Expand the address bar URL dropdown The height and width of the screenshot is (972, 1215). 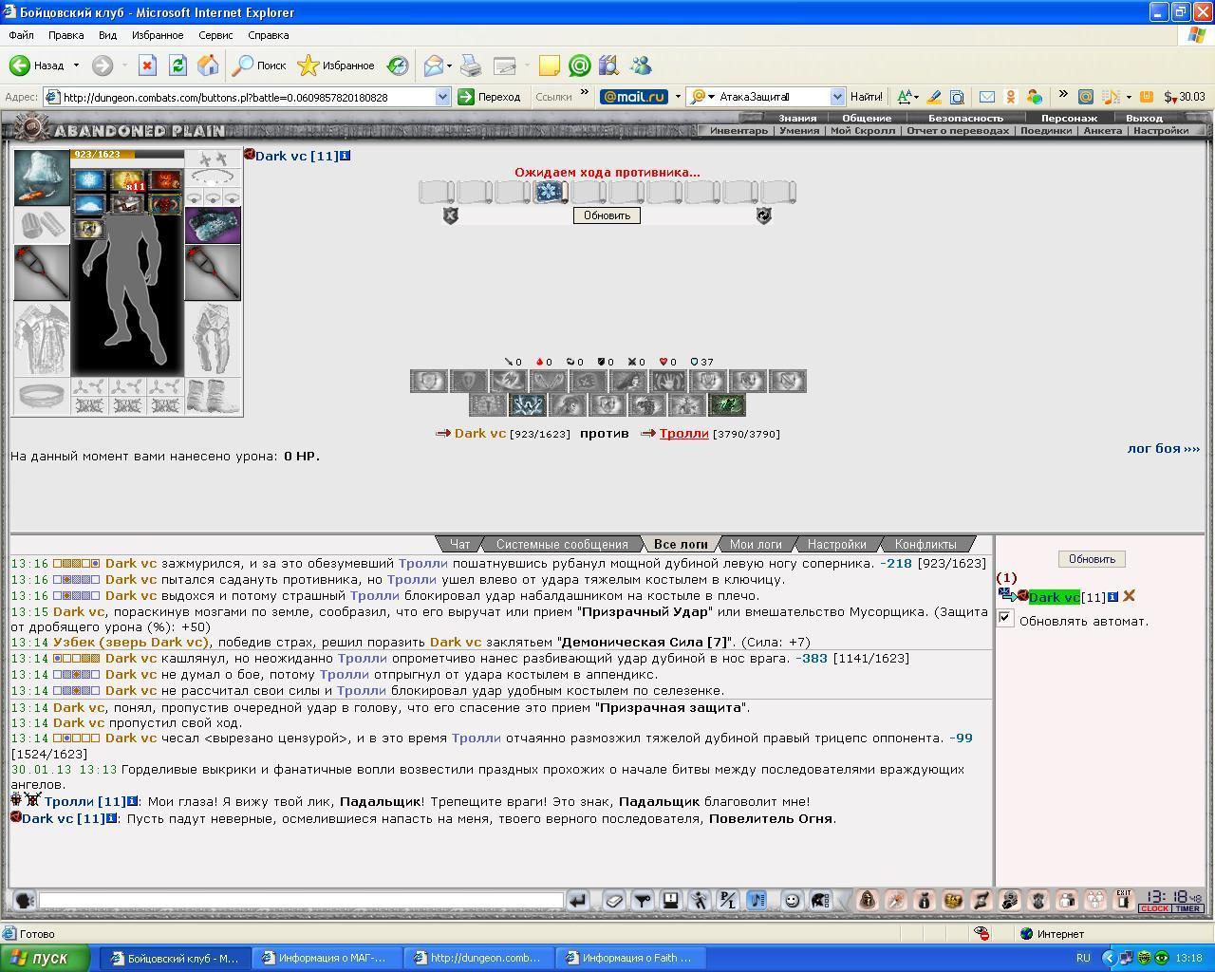(442, 97)
